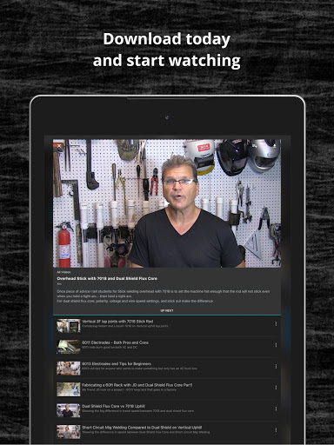Play 'Vertical 3F lap joints with 7018 Stick Rod'
This screenshot has height=445, width=334.
117,322
